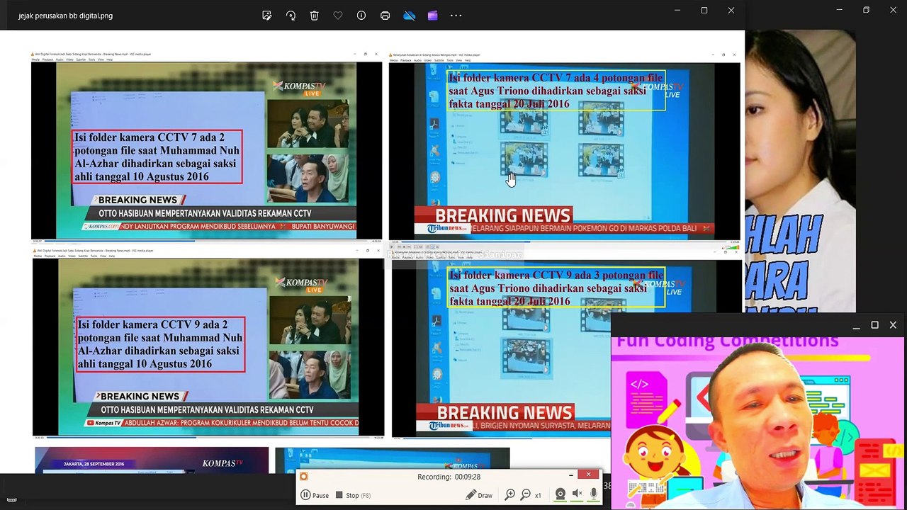Click the x1 zoom level in the recorder
This screenshot has width=907, height=510.
539,495
